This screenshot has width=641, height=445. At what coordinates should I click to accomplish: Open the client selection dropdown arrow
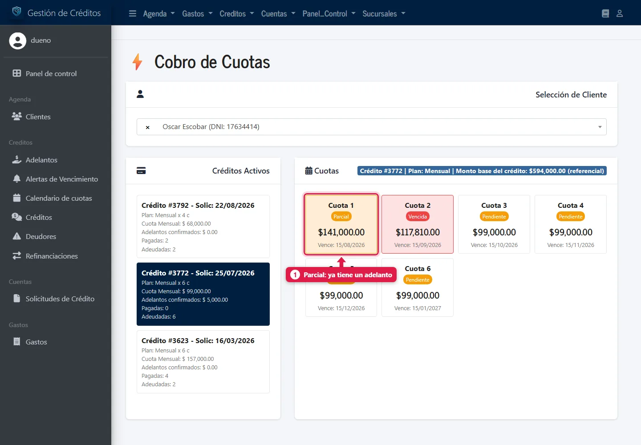pos(600,127)
